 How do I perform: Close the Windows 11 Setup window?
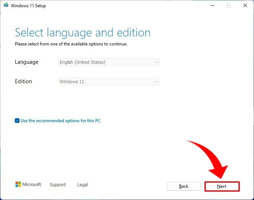(245, 5)
